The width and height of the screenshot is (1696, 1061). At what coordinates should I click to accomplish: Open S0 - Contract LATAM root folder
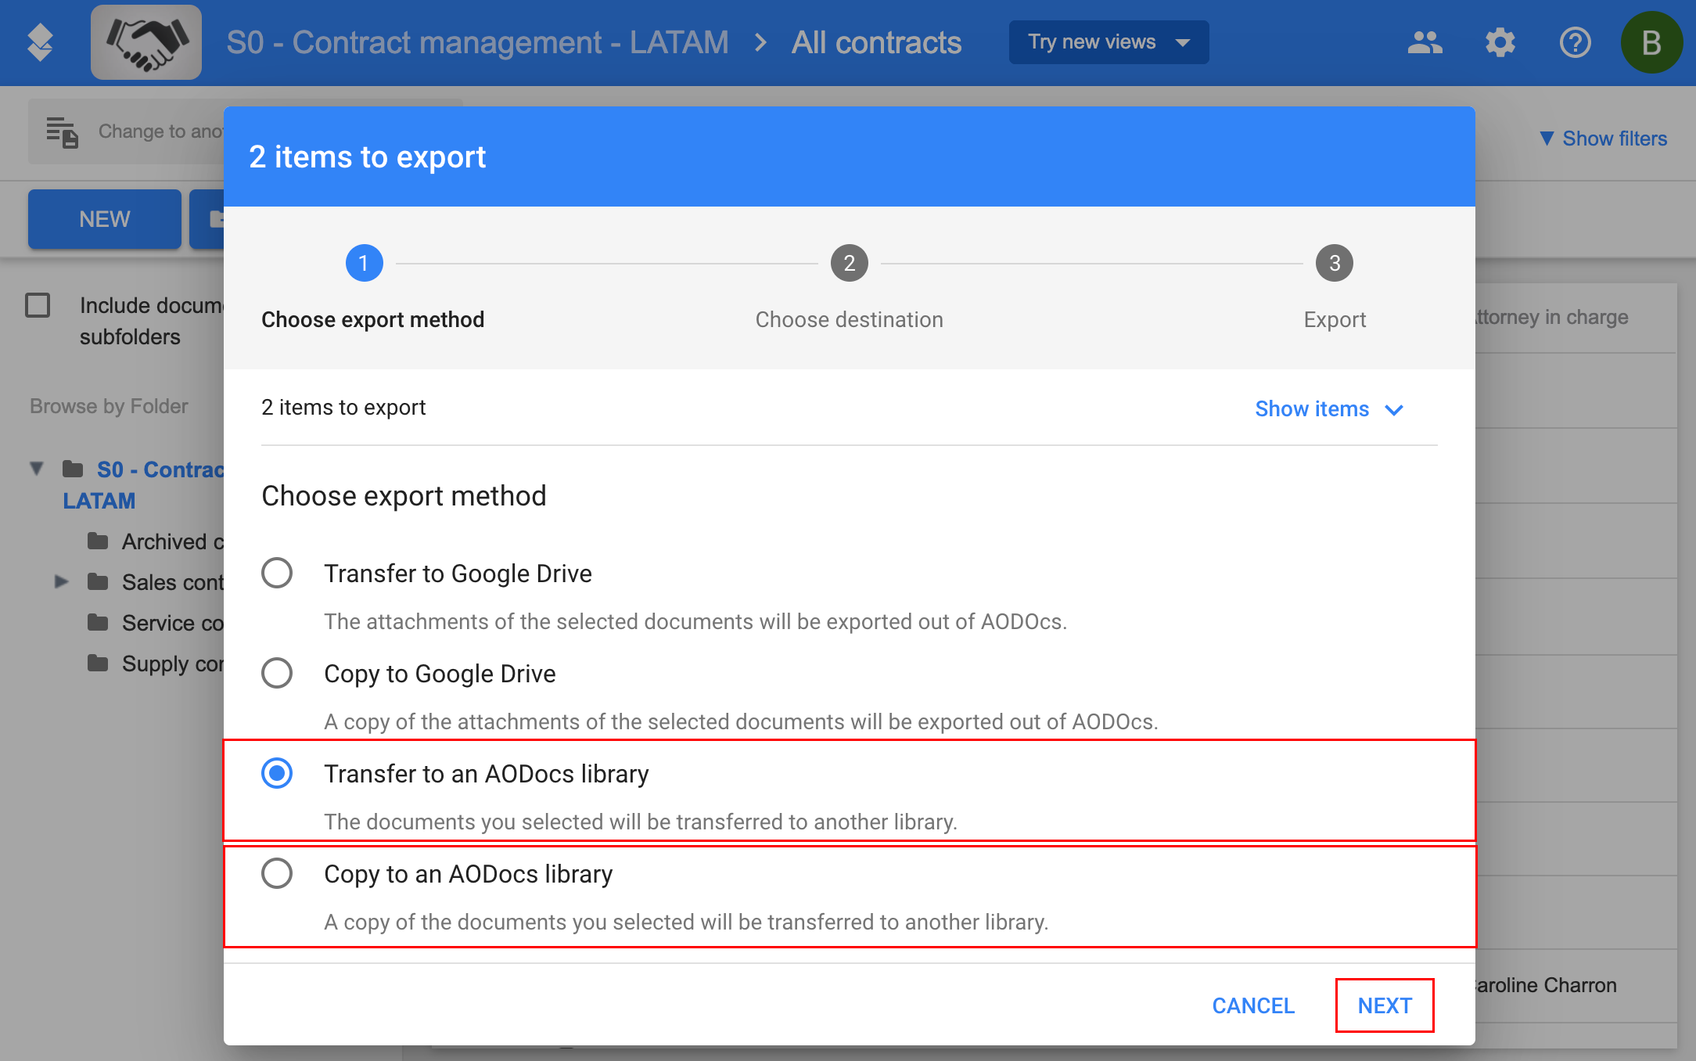144,484
